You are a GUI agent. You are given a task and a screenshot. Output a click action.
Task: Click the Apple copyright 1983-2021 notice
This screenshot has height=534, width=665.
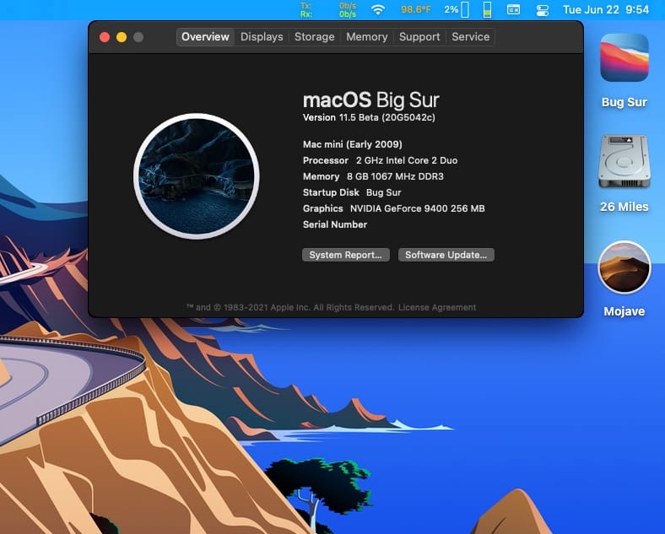click(290, 307)
